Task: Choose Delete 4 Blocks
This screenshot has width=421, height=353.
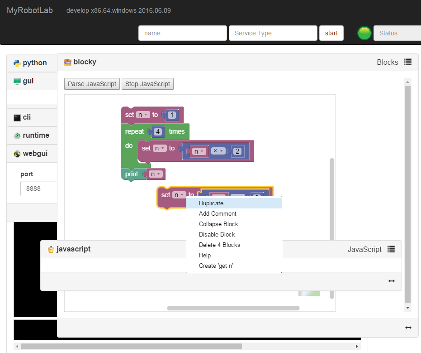Action: click(234, 245)
